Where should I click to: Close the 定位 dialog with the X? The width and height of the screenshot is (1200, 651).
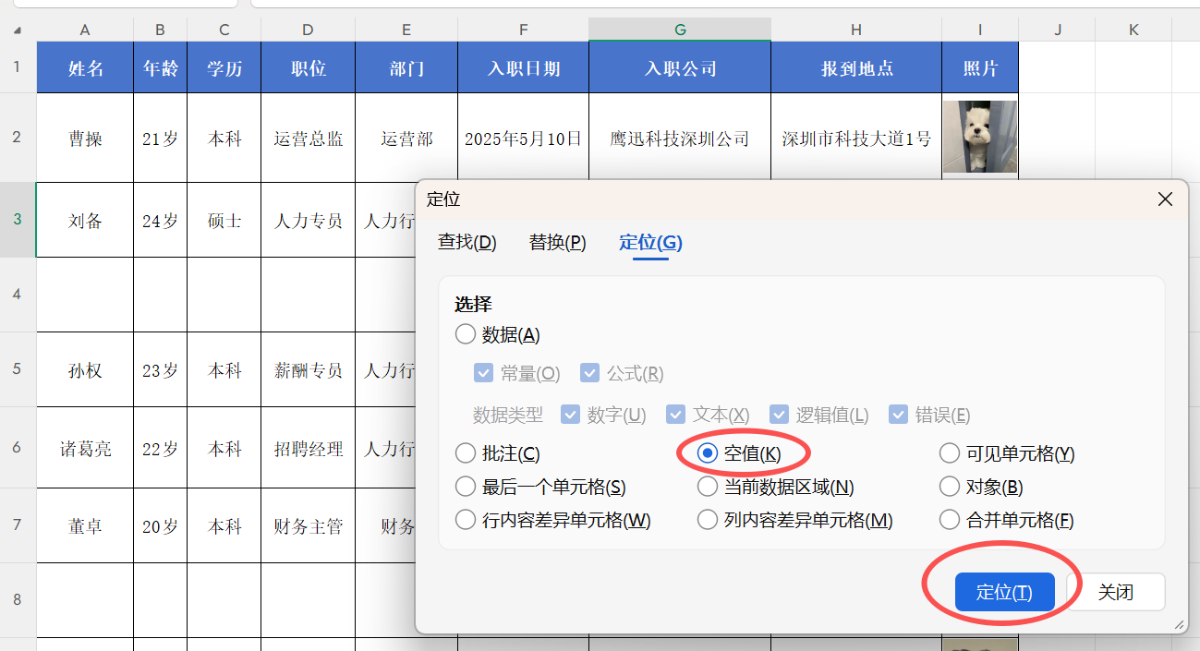(x=1165, y=199)
